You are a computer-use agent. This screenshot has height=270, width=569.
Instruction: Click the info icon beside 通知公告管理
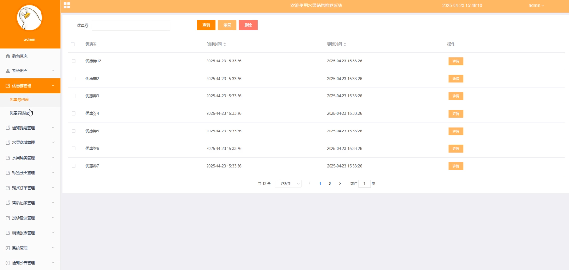[x=8, y=263]
